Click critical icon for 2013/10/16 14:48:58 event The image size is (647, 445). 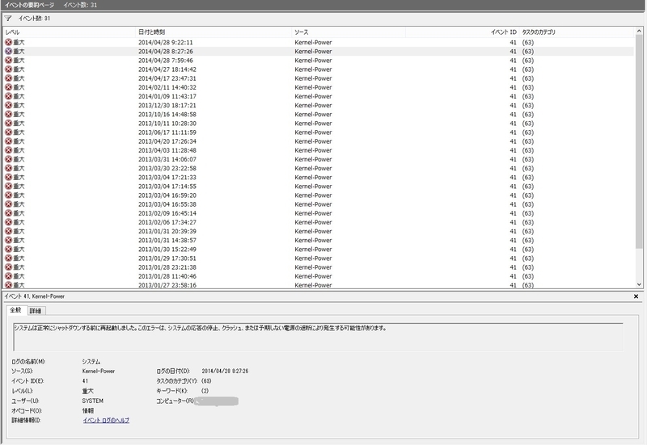pyautogui.click(x=8, y=114)
